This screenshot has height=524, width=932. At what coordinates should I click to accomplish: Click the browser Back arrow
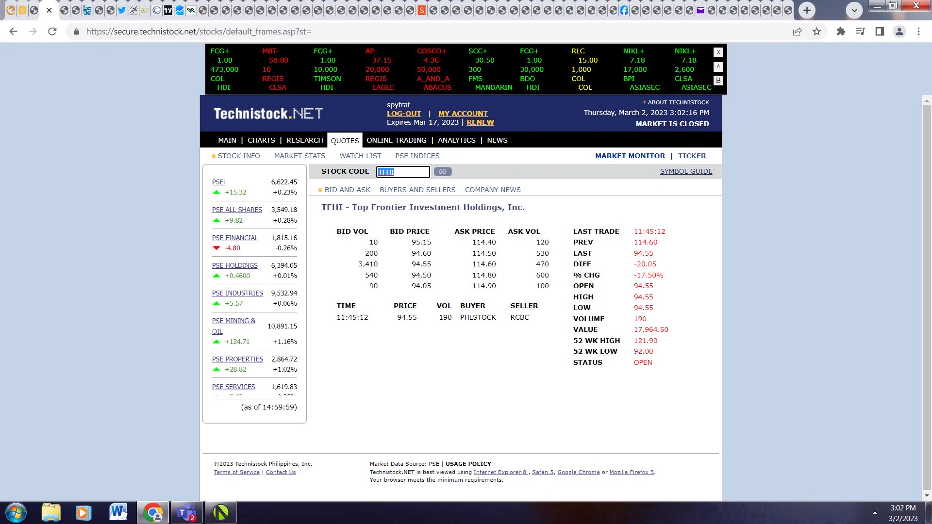coord(13,32)
